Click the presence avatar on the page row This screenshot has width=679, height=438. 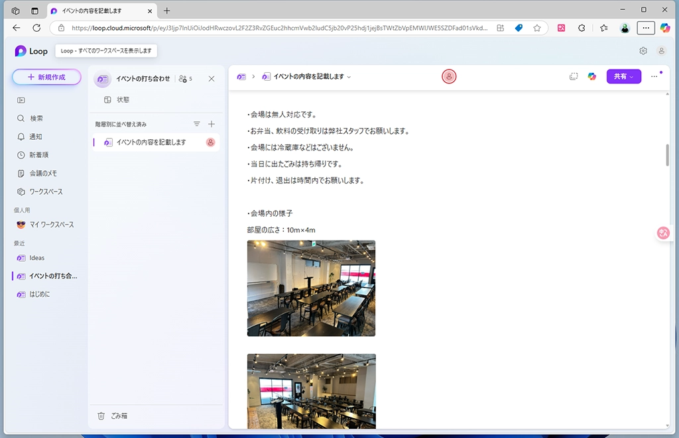tap(210, 142)
